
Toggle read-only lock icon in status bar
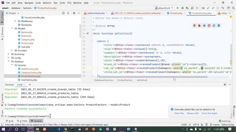point(202,125)
